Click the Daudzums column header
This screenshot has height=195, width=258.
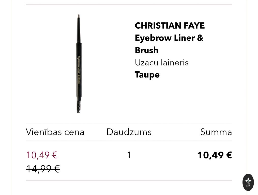pos(129,132)
